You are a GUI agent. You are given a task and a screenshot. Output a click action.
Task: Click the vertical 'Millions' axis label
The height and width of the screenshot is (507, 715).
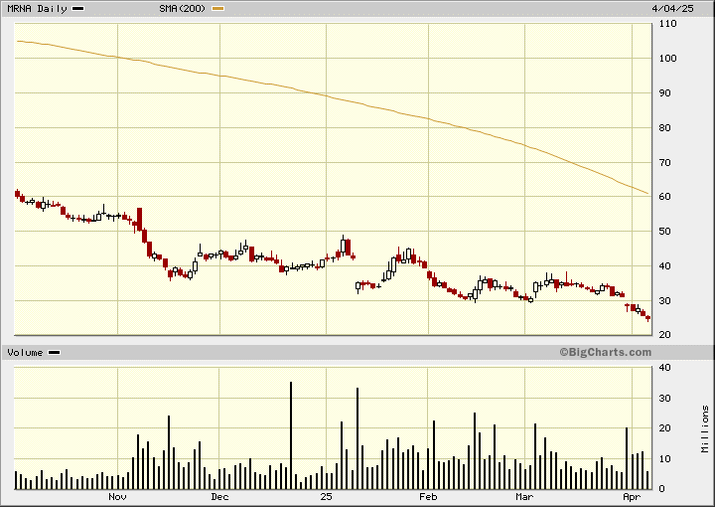coord(705,428)
